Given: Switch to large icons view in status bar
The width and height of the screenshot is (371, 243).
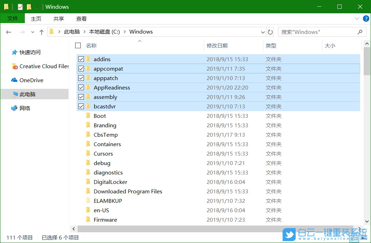Looking at the screenshot, I should (x=363, y=237).
